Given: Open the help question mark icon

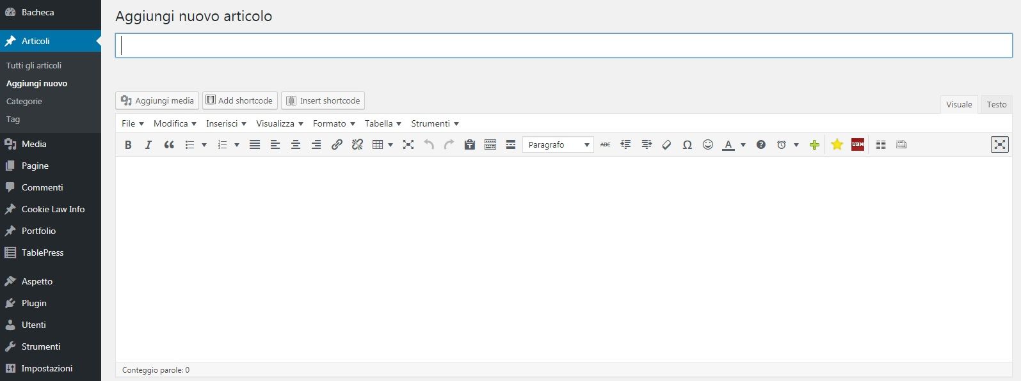Looking at the screenshot, I should click(761, 144).
